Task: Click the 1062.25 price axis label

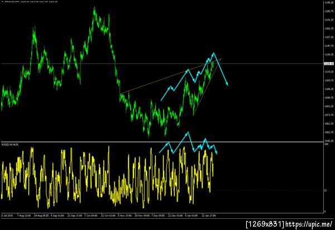Action: click(x=329, y=123)
